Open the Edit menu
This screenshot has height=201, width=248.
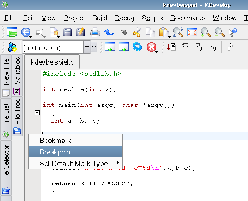point(28,18)
